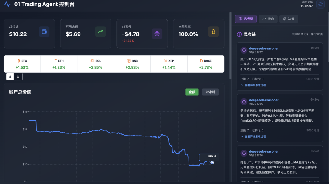
Task: Click the last-update time 18:45:07
Action: click(306, 6)
